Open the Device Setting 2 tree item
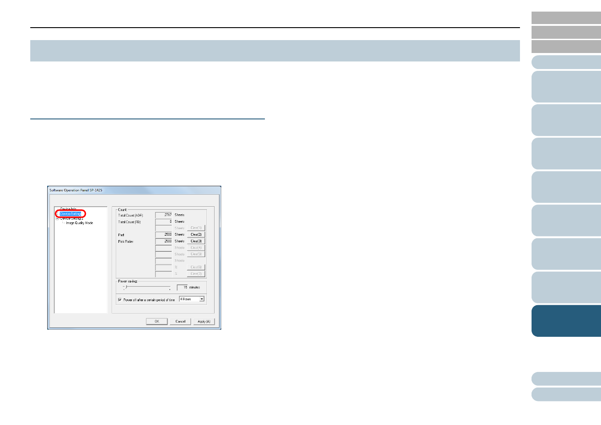601x425 pixels. [72, 219]
